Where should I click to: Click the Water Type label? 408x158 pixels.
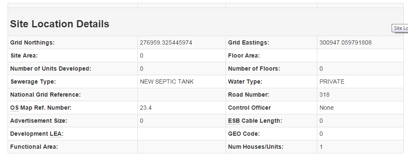pyautogui.click(x=245, y=82)
